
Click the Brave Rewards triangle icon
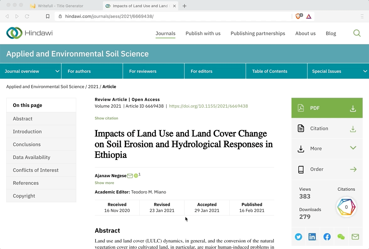point(309,16)
